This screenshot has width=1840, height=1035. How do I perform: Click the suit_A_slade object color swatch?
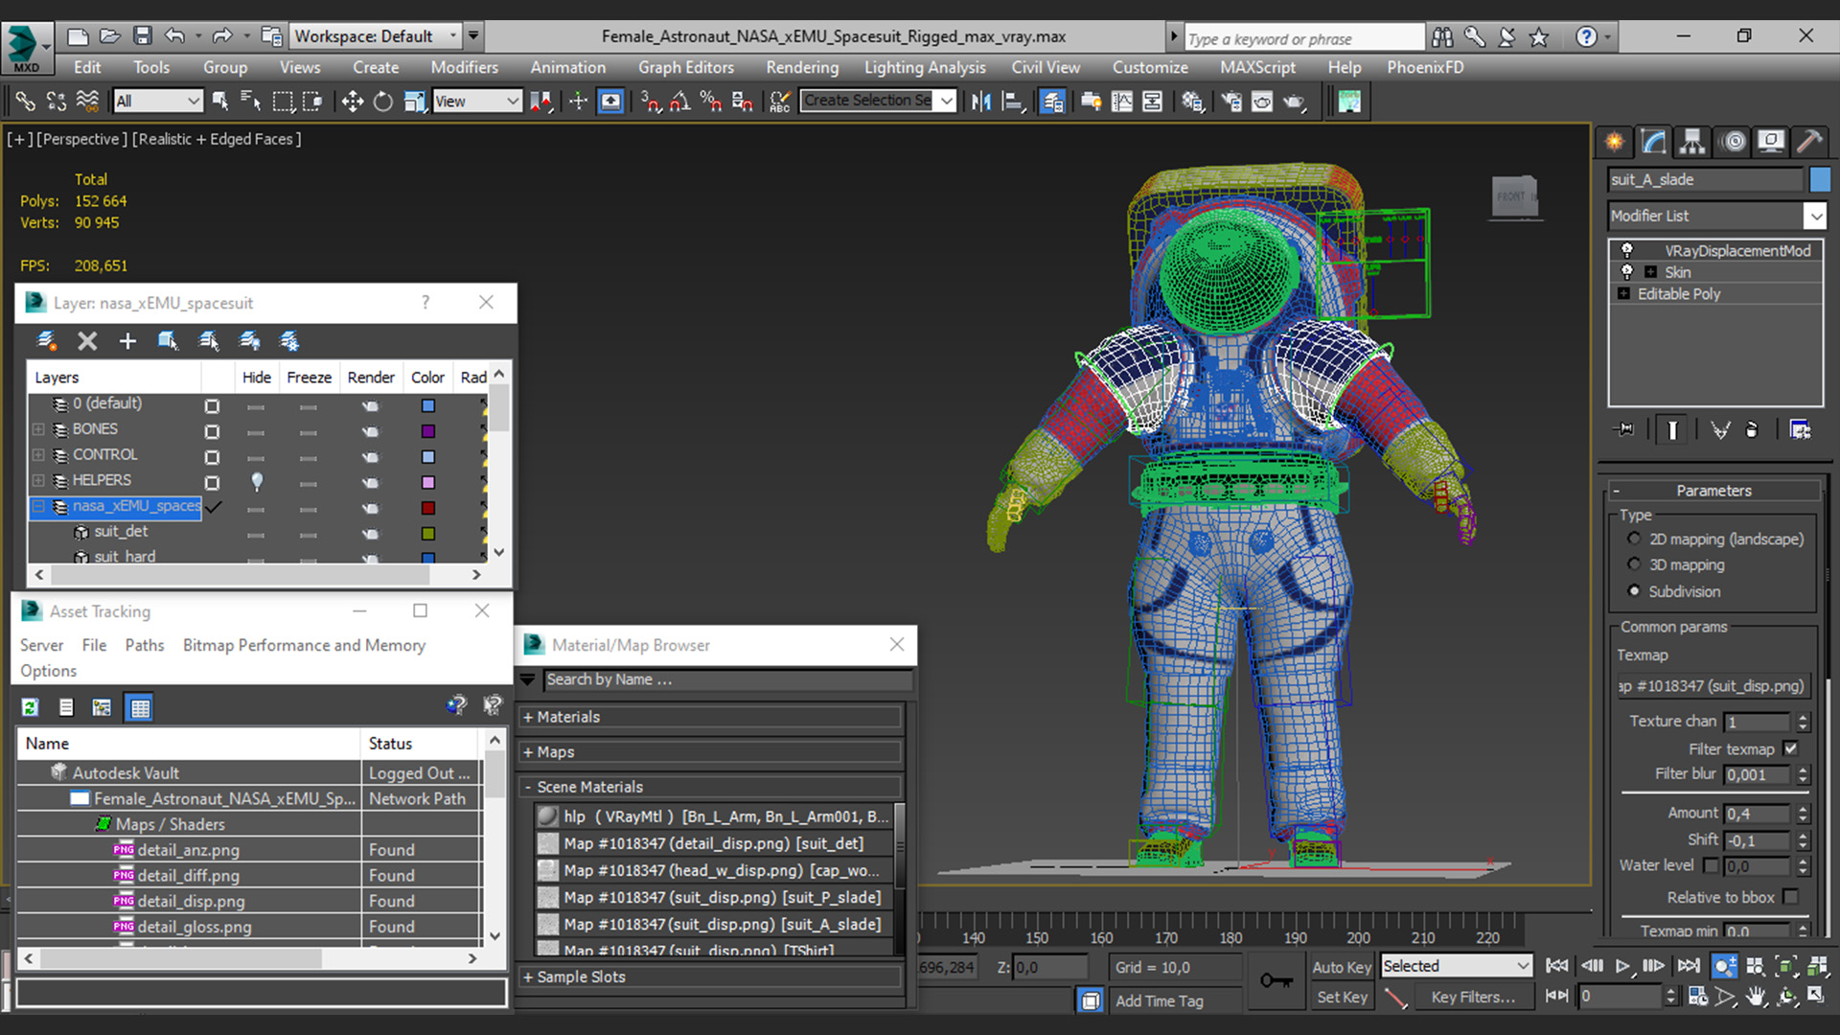pos(1819,179)
